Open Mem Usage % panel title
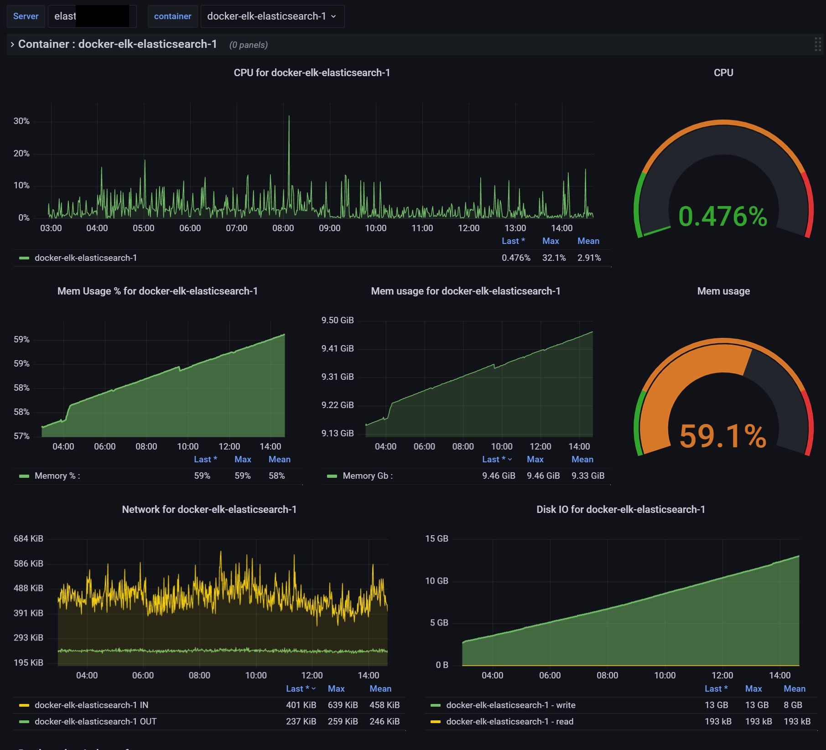826x750 pixels. (157, 291)
